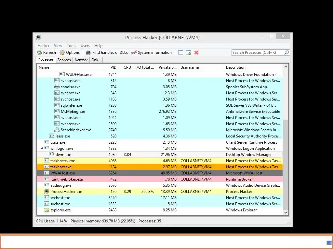This screenshot has height=249, width=333.
Task: Click the sqlwriter.exe process icon
Action: click(x=57, y=105)
